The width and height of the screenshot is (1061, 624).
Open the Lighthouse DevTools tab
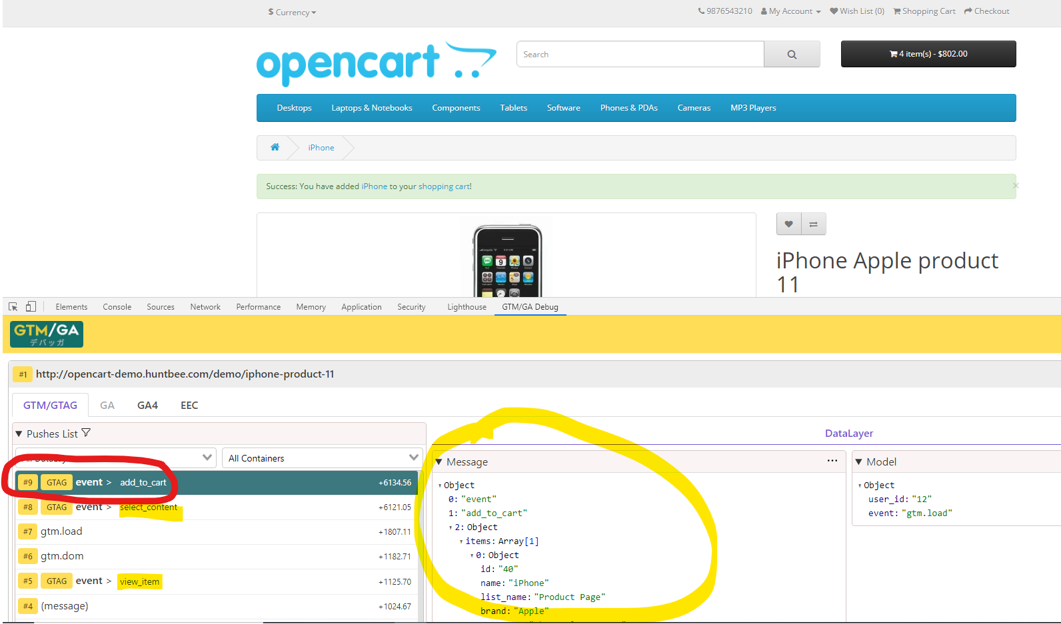[467, 307]
